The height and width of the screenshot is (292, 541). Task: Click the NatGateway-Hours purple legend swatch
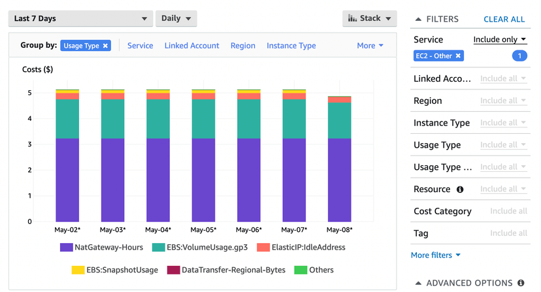point(66,248)
